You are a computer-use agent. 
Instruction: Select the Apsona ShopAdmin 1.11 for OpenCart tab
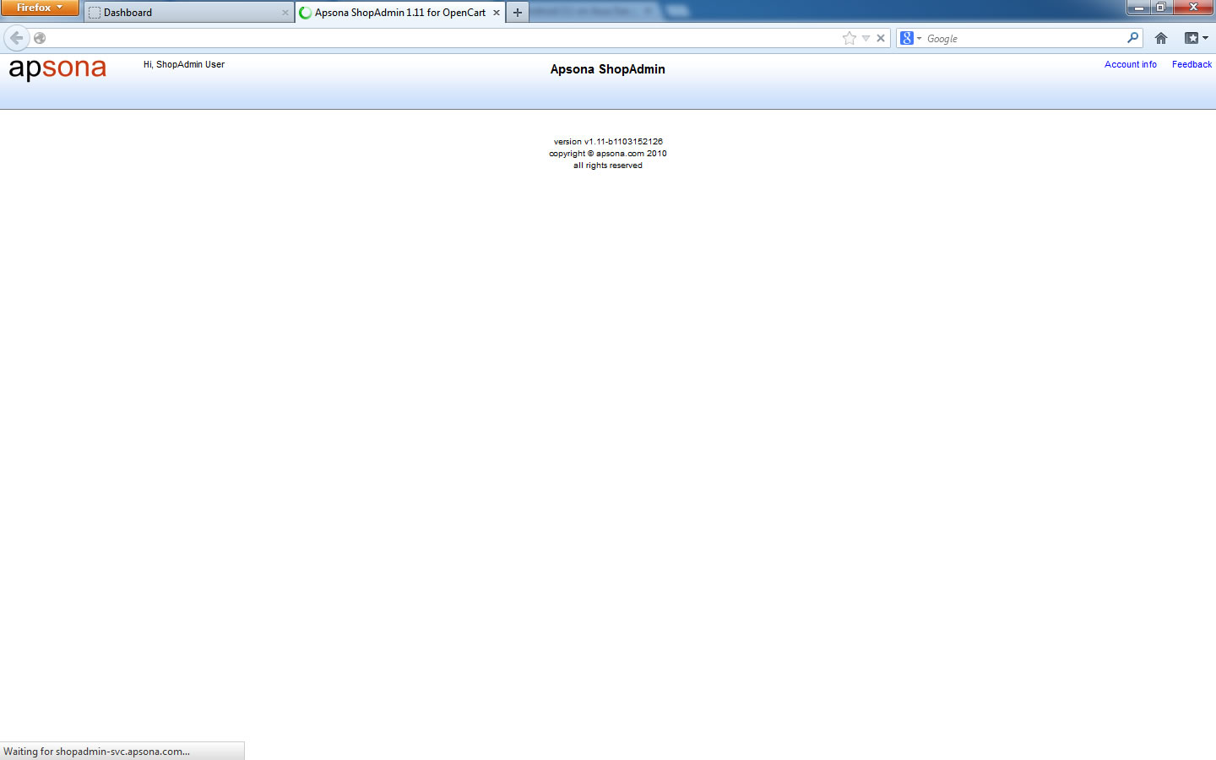pos(400,13)
